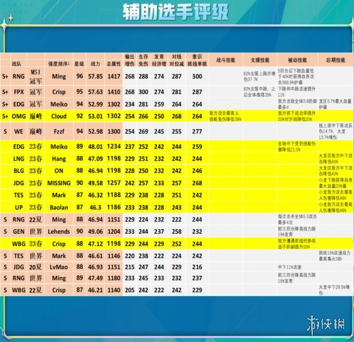The image size is (354, 342).
Task: Click the 300 awareness value in Ming's row
Action: (197, 76)
